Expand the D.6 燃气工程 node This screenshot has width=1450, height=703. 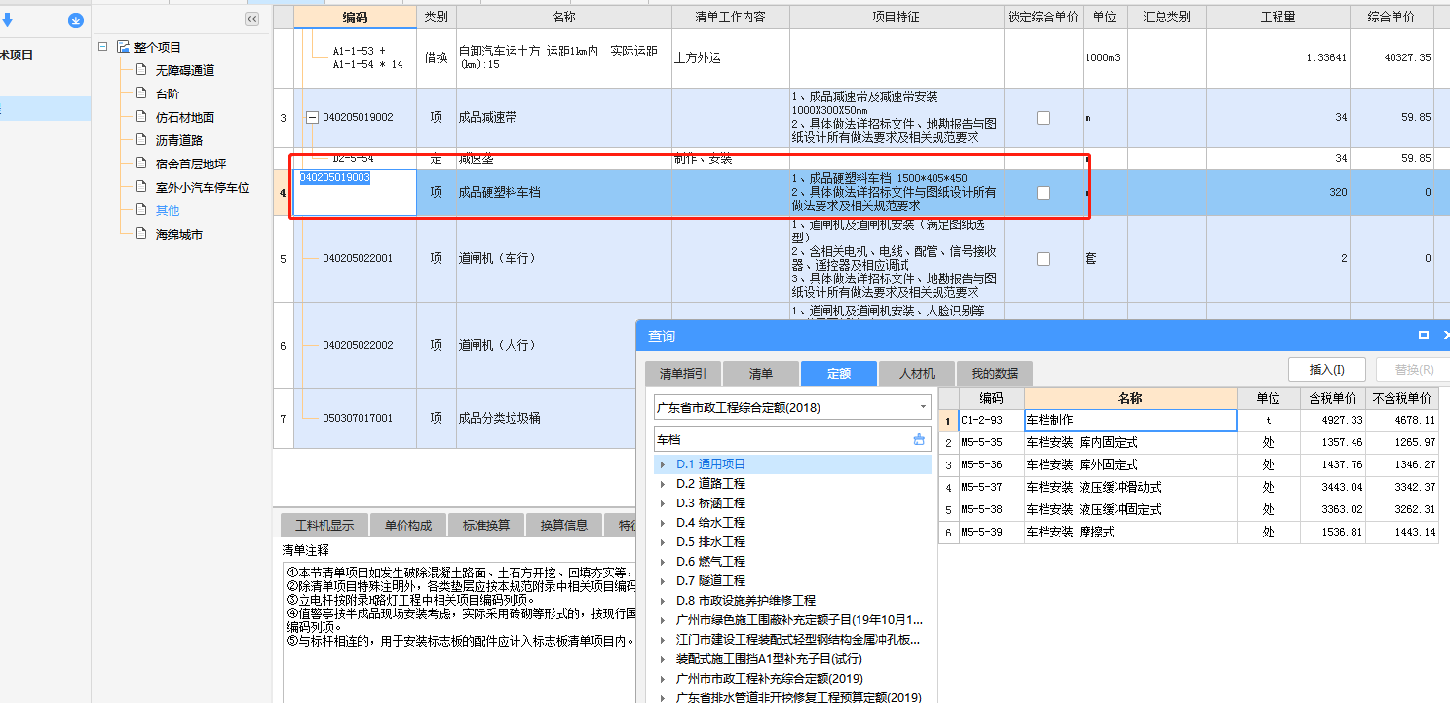(x=664, y=562)
